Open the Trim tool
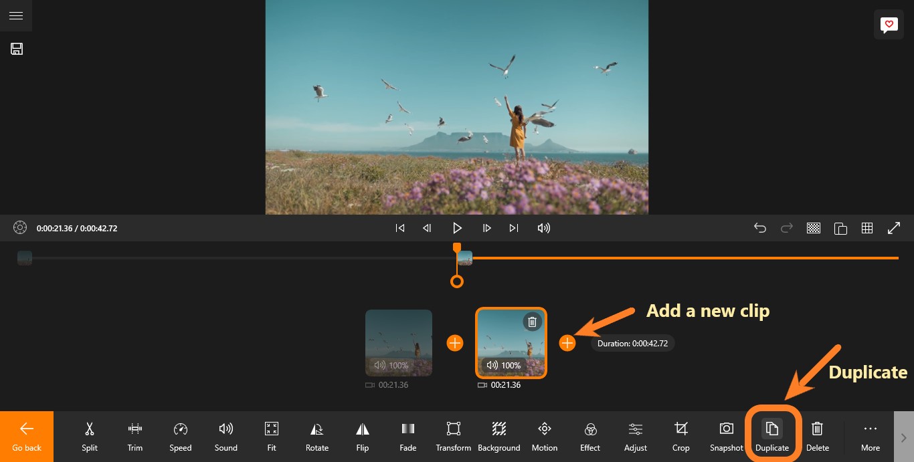914x462 pixels. 135,436
